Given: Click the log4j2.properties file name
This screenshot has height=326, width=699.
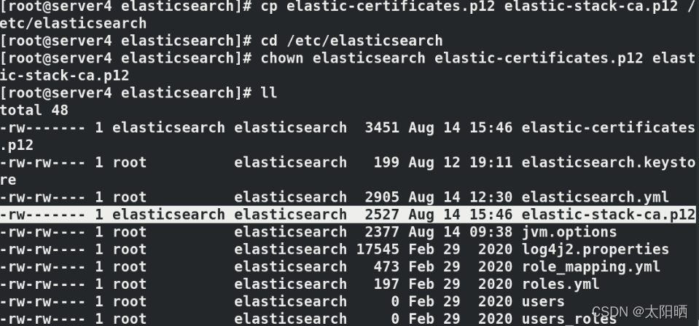Looking at the screenshot, I should point(595,249).
